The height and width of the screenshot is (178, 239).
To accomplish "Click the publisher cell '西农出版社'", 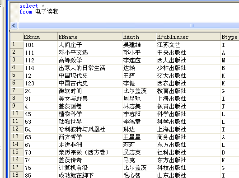I will click(188, 84).
